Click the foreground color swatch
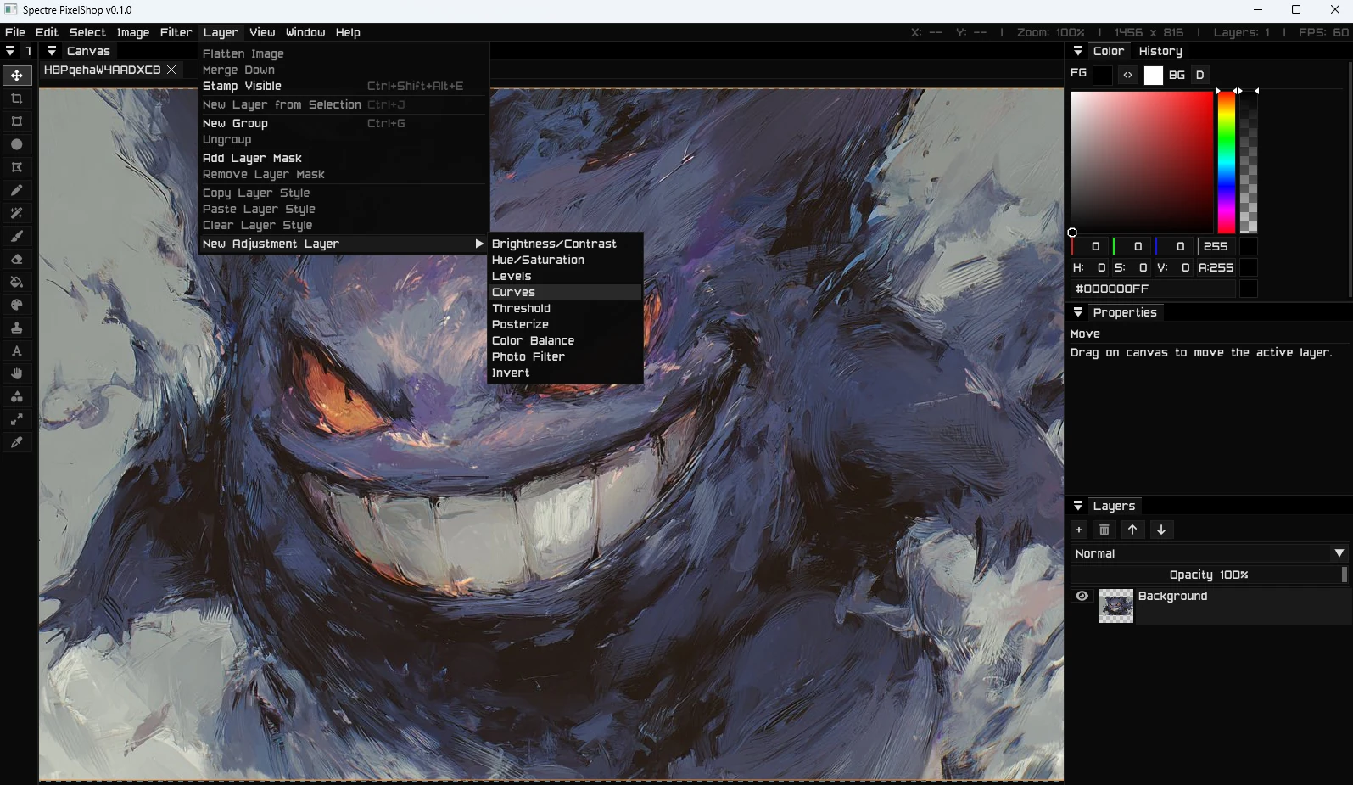Screen dimensions: 1353x785 pos(1102,75)
